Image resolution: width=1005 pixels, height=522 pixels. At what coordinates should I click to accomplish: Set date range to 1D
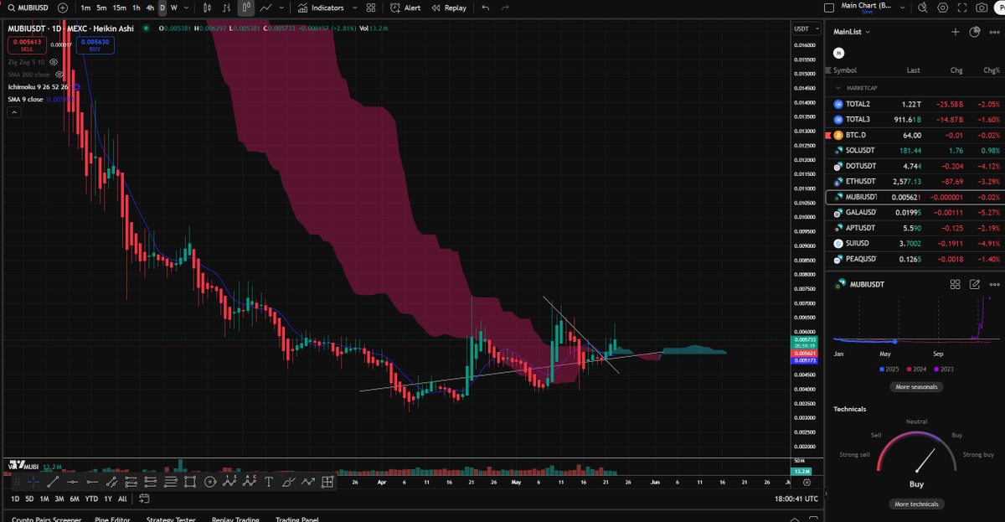[15, 499]
